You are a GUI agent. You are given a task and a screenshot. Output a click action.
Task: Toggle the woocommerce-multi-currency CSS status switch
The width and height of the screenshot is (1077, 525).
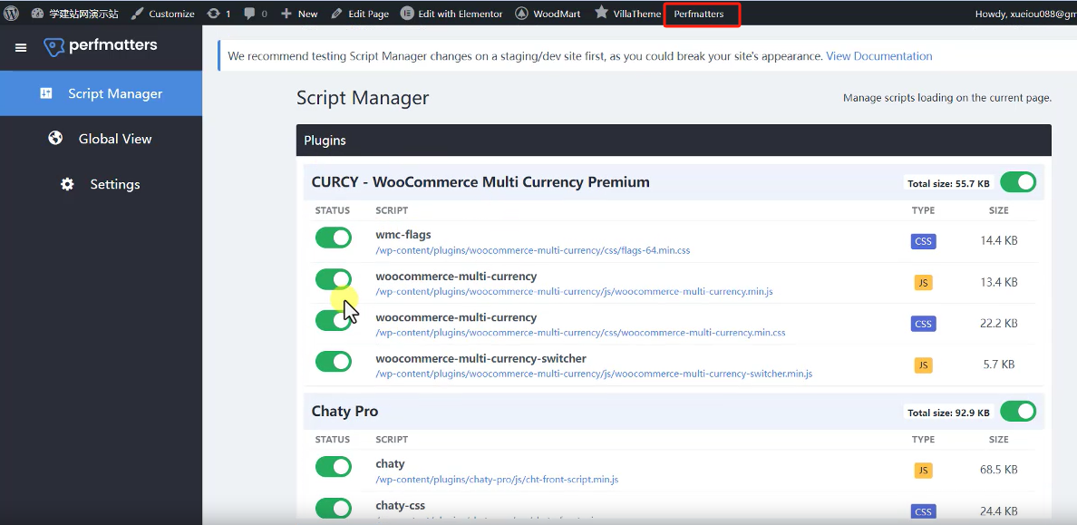pyautogui.click(x=333, y=320)
